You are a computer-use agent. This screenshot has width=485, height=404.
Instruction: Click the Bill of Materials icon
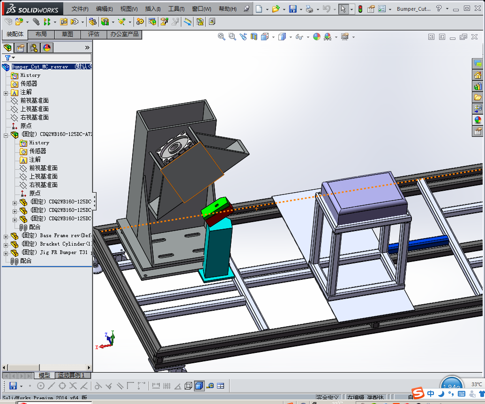coord(152,22)
